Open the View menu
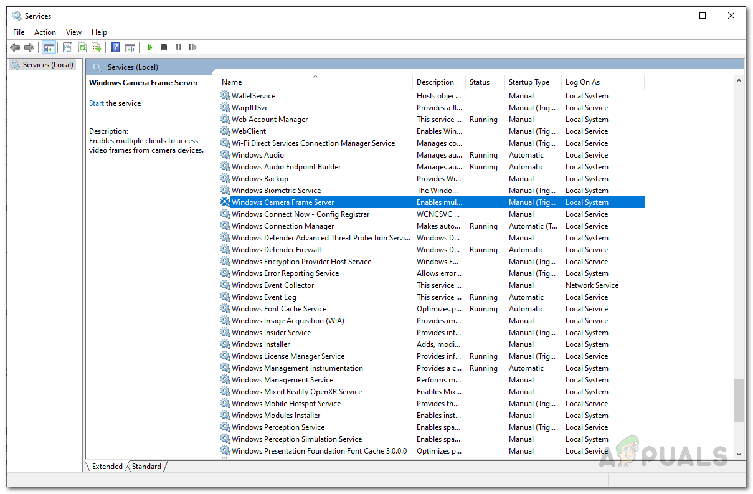Viewport: 753px width, 494px height. [73, 32]
